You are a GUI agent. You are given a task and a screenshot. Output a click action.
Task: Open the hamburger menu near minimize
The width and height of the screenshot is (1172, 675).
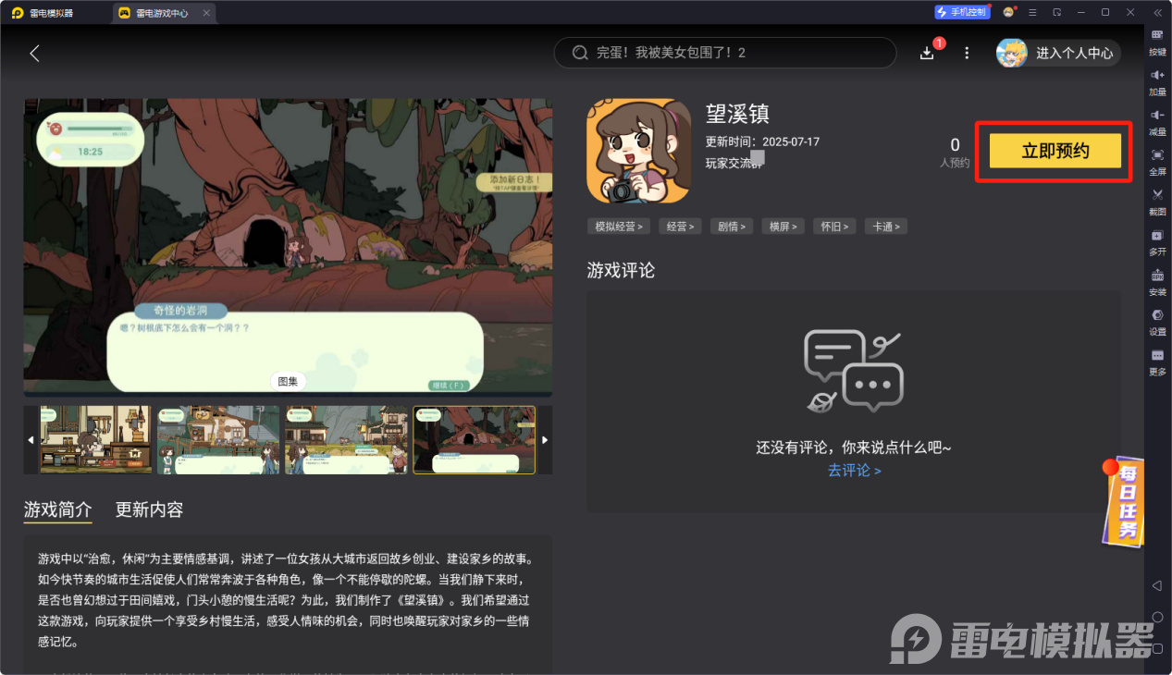pos(1033,12)
